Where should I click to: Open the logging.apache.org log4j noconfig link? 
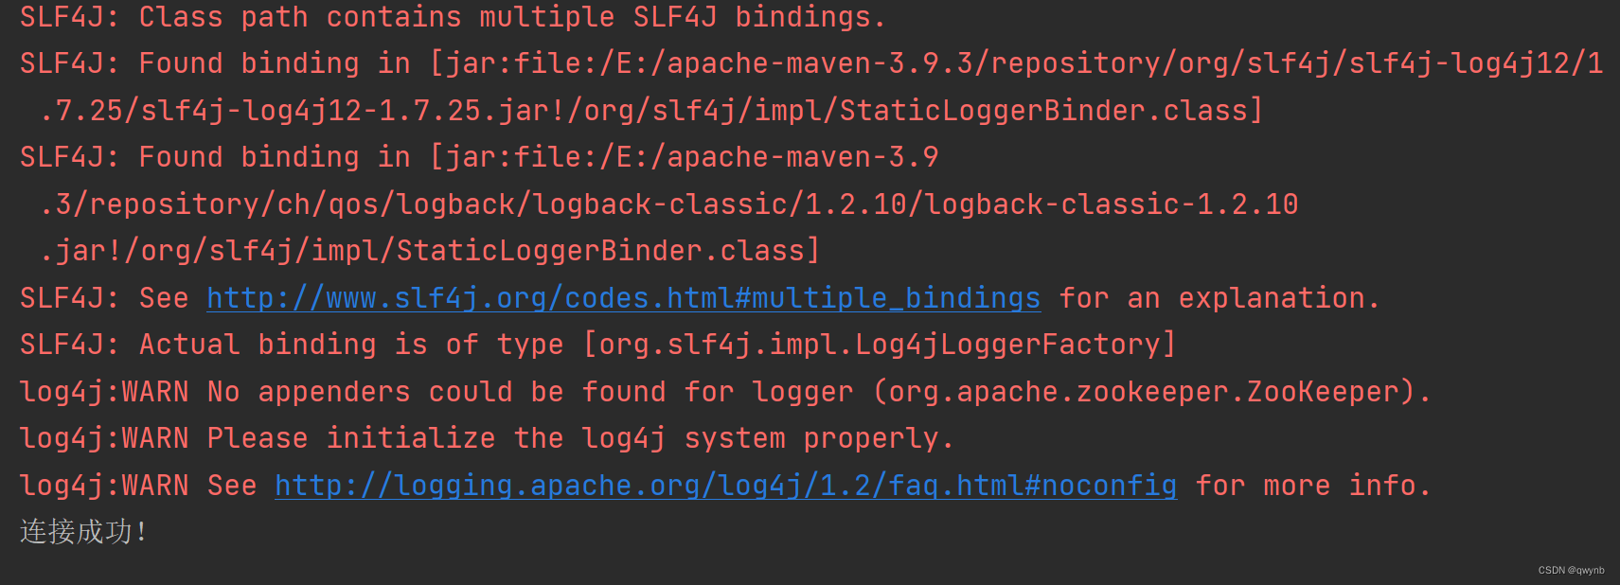click(x=725, y=486)
